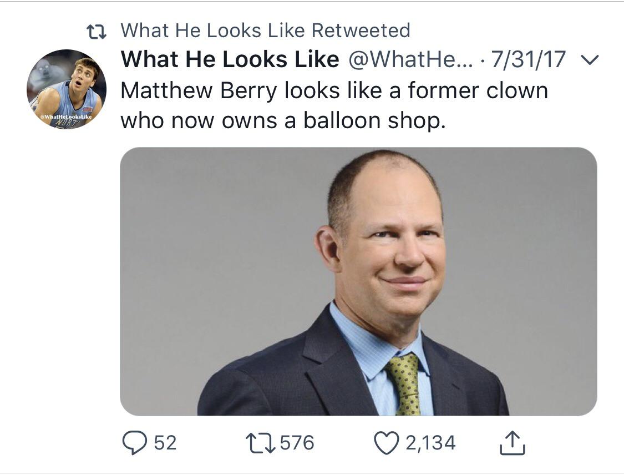
Task: Select the tweet text about a former clown
Action: (333, 105)
